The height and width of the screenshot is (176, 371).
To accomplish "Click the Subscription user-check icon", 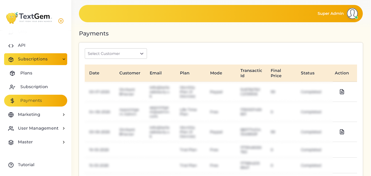I will (12, 87).
